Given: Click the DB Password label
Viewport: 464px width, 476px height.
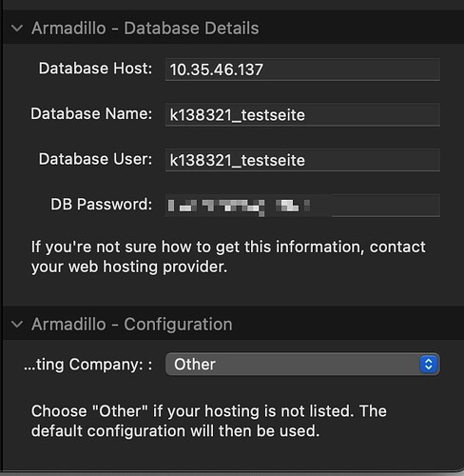Looking at the screenshot, I should pos(102,205).
